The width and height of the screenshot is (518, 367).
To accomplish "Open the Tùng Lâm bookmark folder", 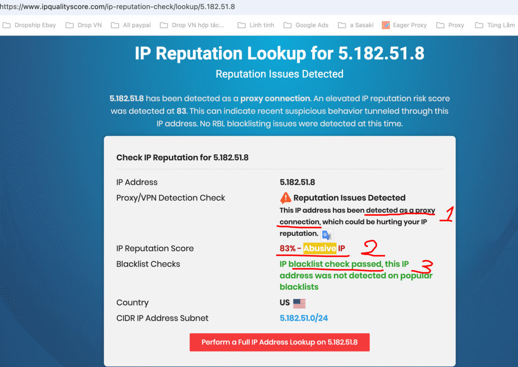I will (495, 25).
